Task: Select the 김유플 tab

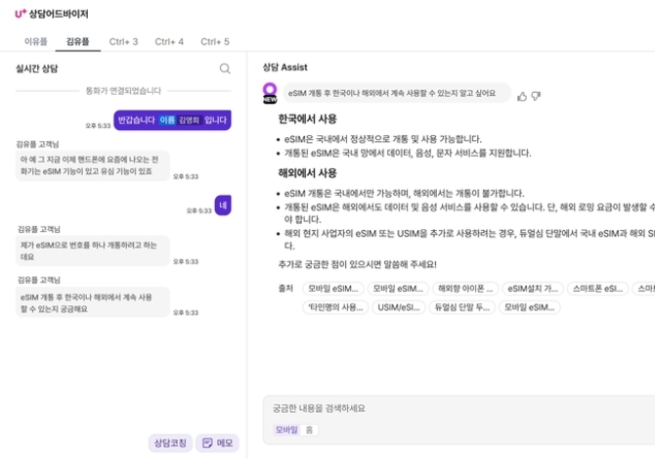Action: point(77,41)
